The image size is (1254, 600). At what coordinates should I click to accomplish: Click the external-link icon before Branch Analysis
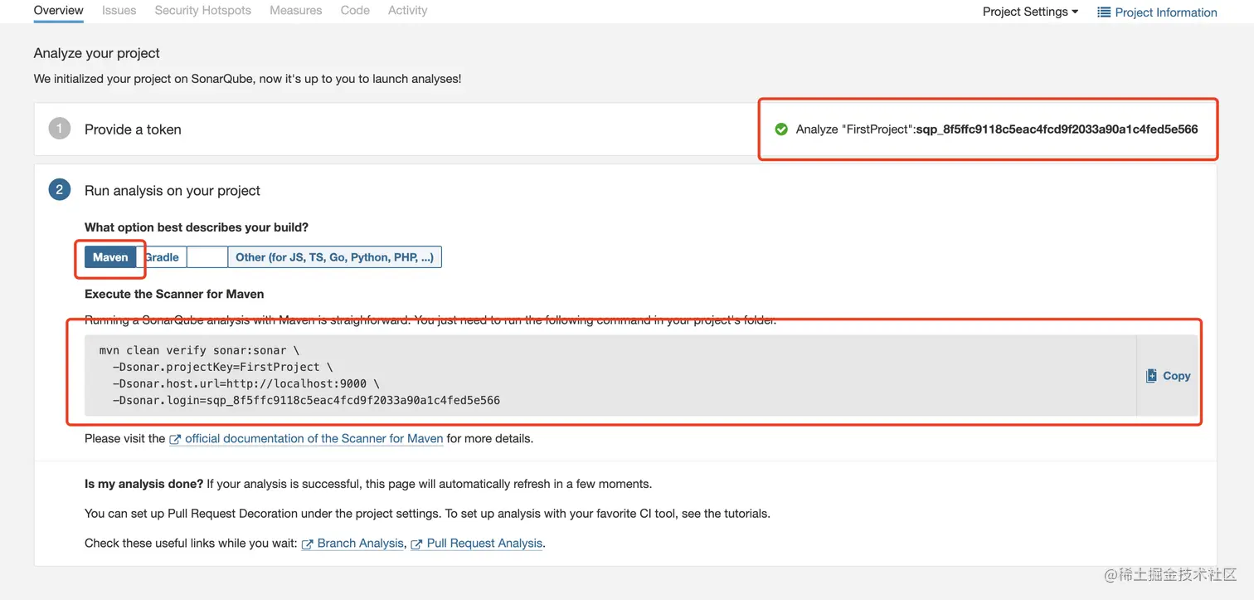(x=308, y=544)
